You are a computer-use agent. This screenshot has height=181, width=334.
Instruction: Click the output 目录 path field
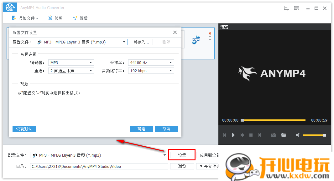[99, 167]
